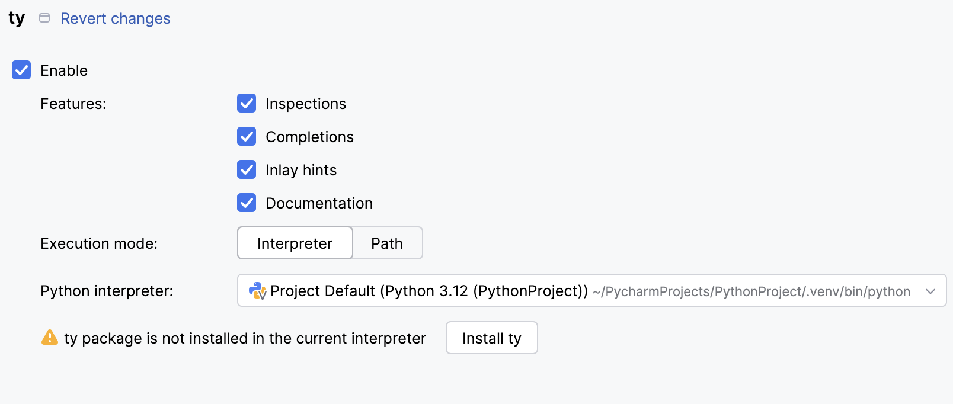Click the Python logo in the interpreter field
This screenshot has height=404, width=953.
coord(257,291)
